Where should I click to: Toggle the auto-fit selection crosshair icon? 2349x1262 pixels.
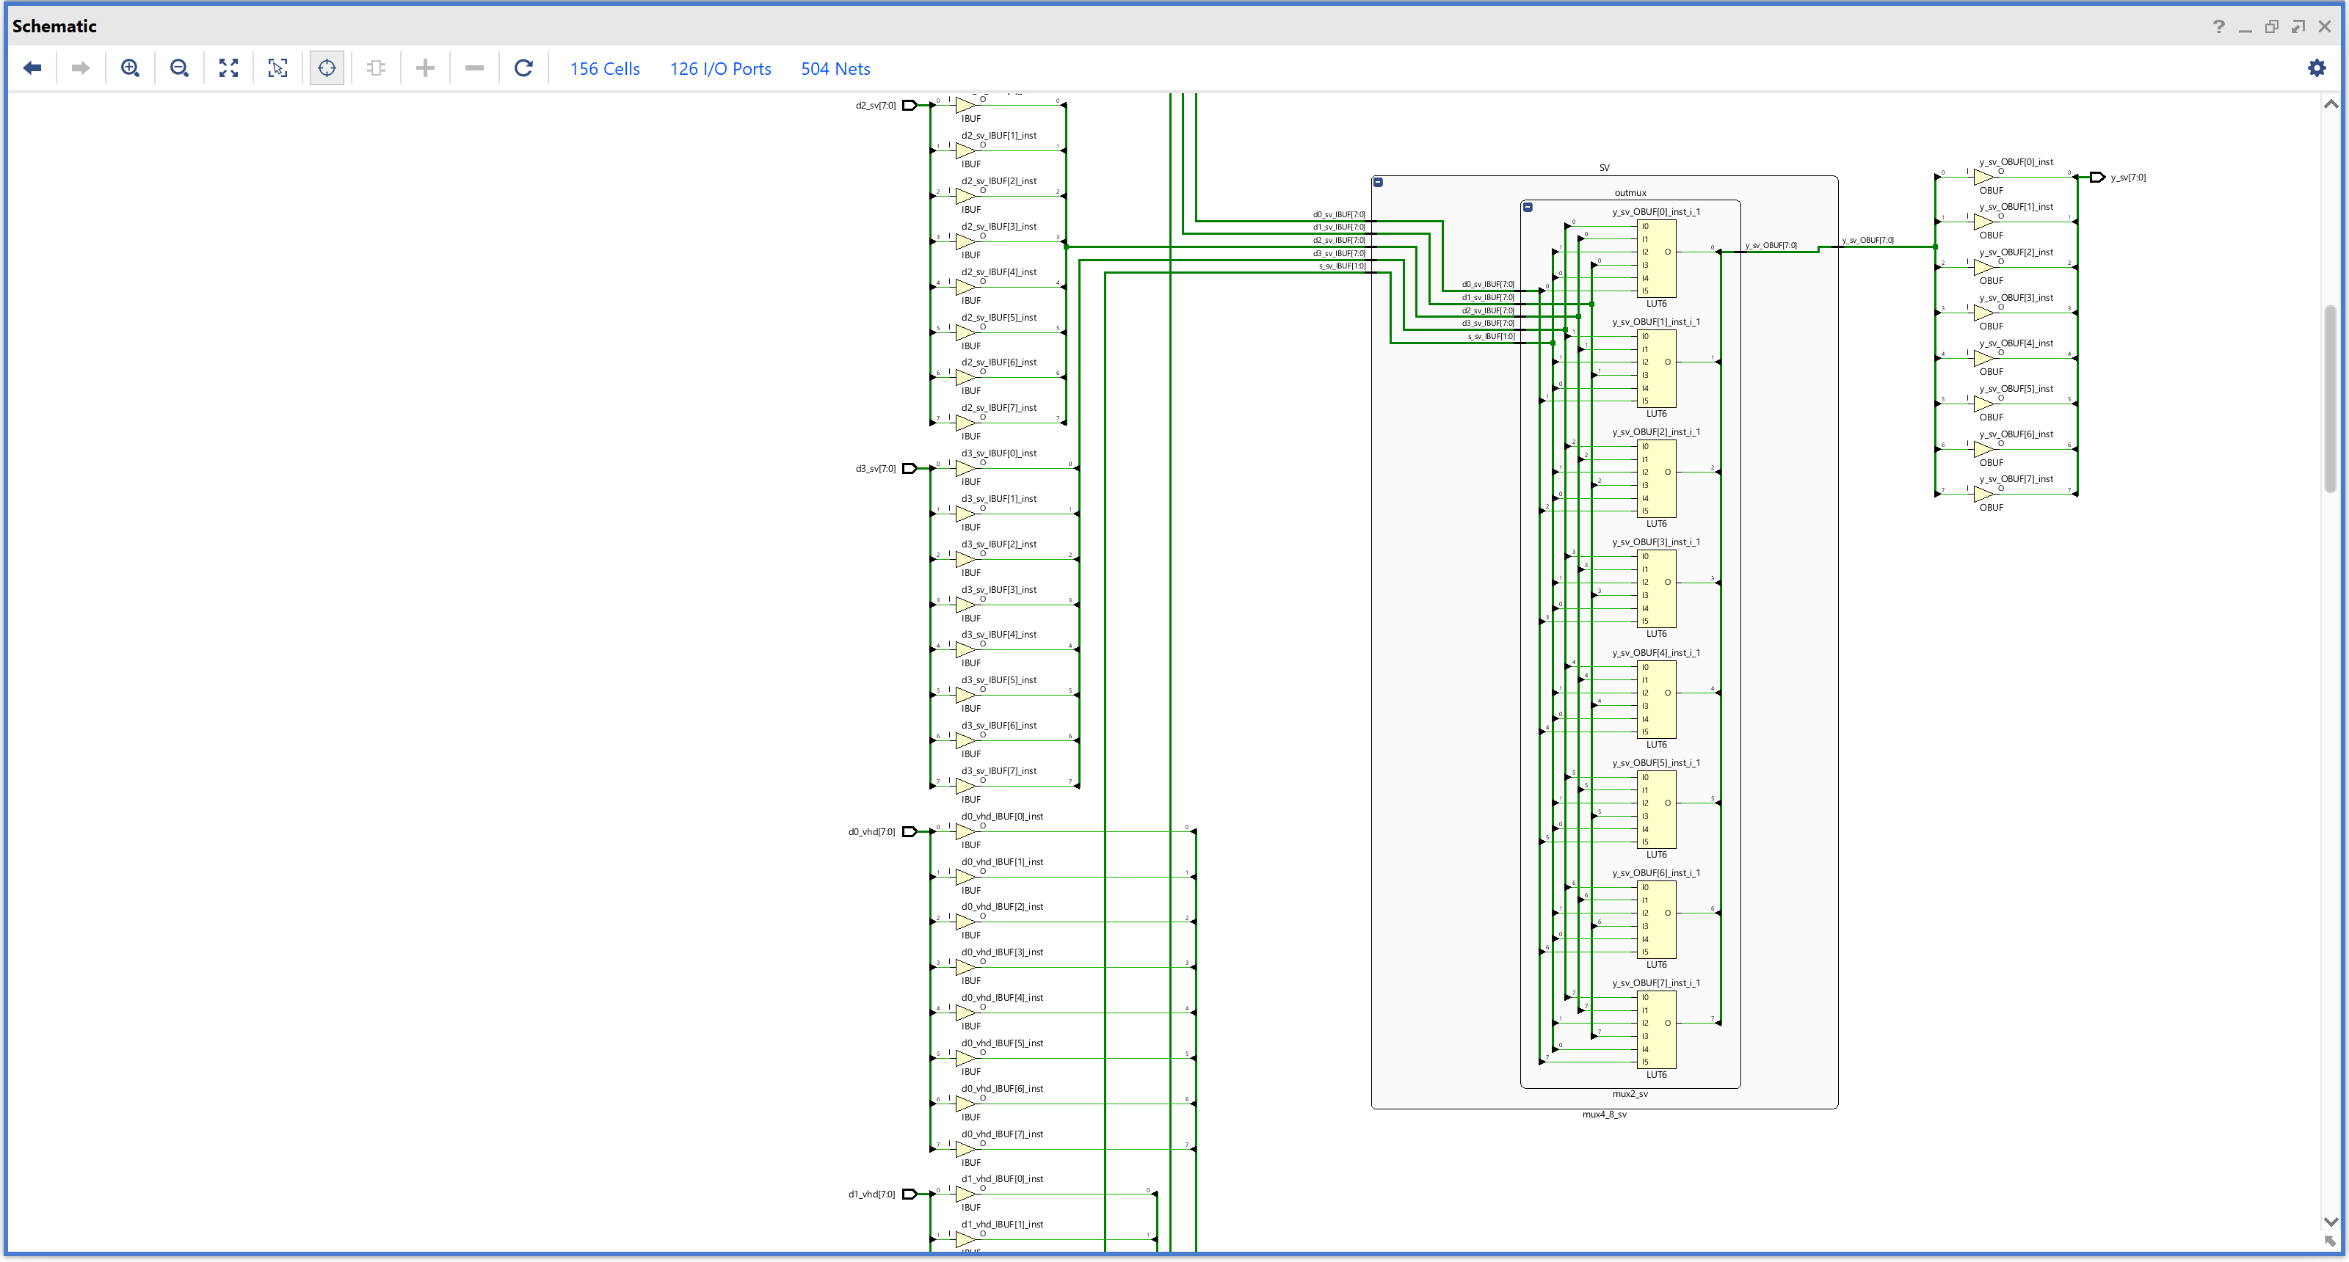(327, 68)
